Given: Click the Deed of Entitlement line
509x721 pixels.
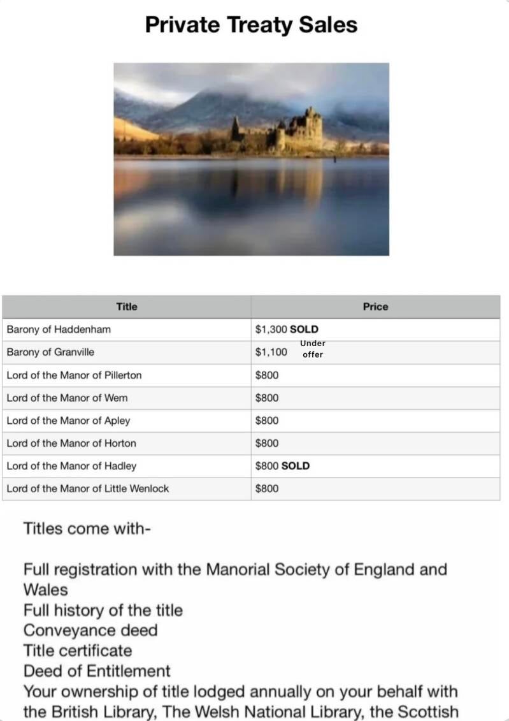Looking at the screenshot, I should (97, 671).
